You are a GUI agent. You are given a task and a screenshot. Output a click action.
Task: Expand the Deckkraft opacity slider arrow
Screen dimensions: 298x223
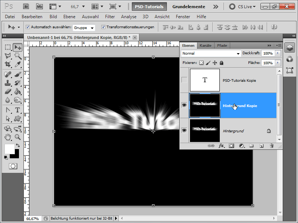tap(278, 54)
